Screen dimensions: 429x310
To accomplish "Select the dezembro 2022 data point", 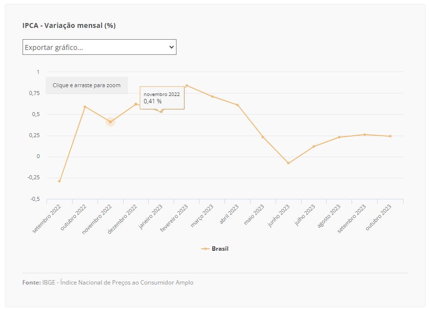I will pyautogui.click(x=136, y=104).
